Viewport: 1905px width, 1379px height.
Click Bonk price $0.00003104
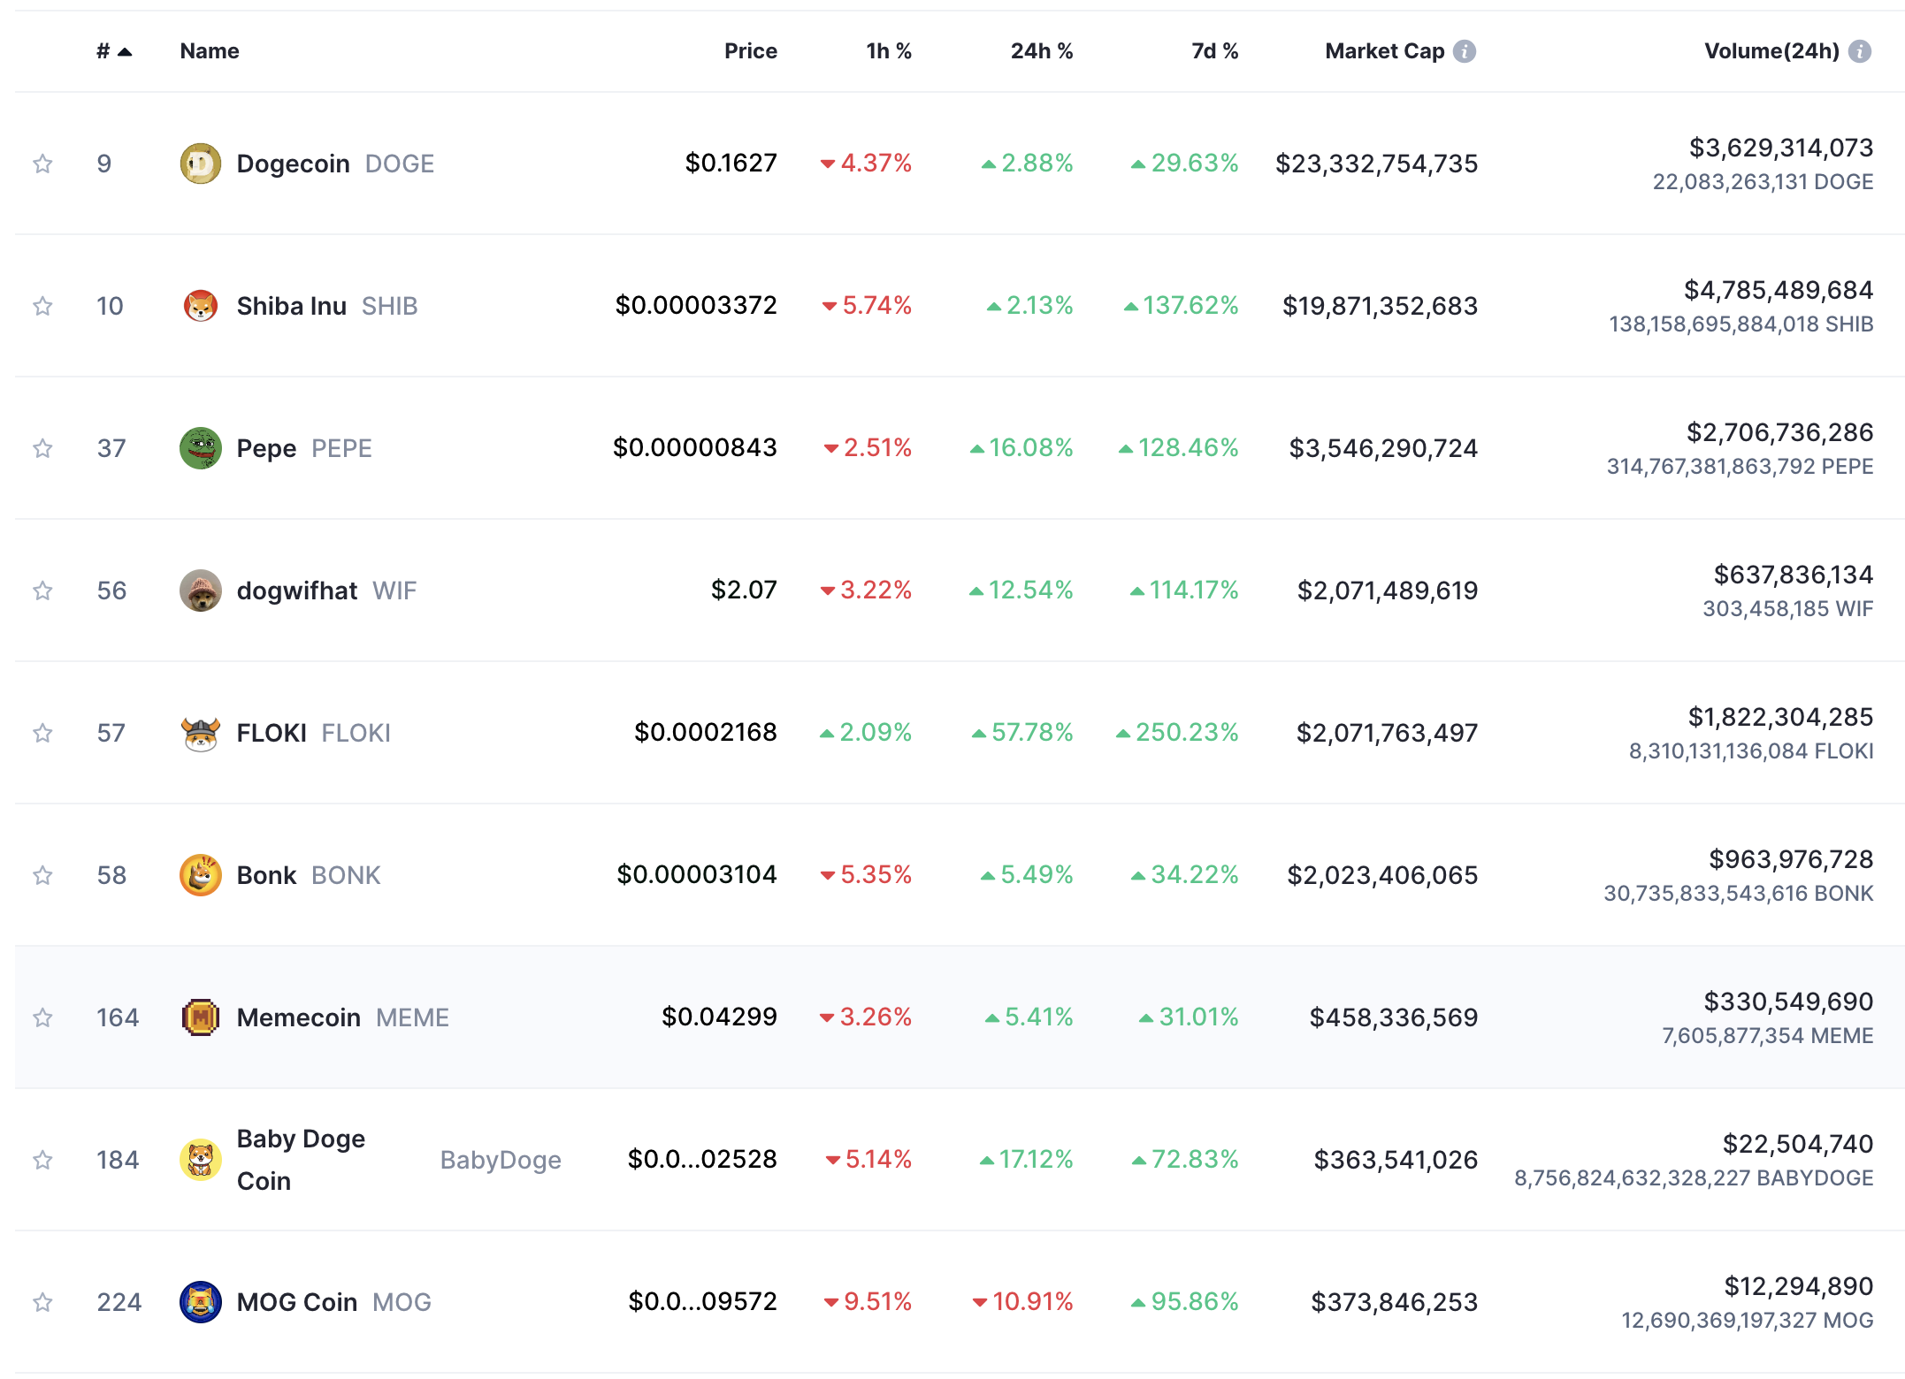pos(697,875)
